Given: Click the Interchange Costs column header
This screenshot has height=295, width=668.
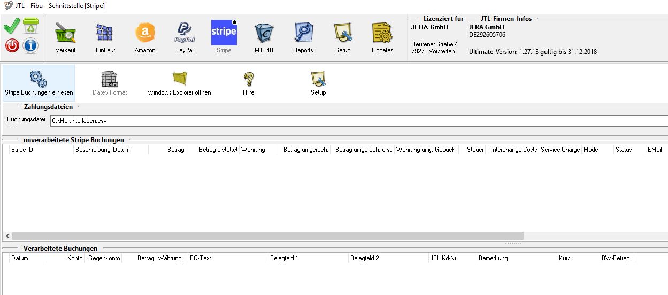Looking at the screenshot, I should 513,150.
